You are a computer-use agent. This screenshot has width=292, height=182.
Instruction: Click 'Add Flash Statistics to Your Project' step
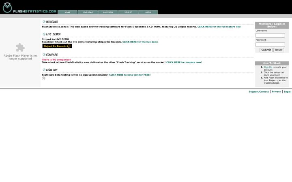276,80
